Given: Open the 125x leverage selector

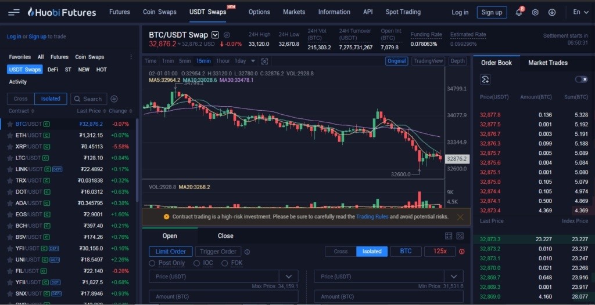Looking at the screenshot, I should (440, 251).
